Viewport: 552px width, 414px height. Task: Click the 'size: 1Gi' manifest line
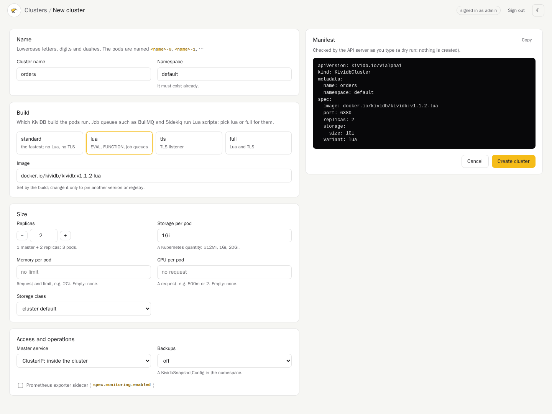(342, 133)
